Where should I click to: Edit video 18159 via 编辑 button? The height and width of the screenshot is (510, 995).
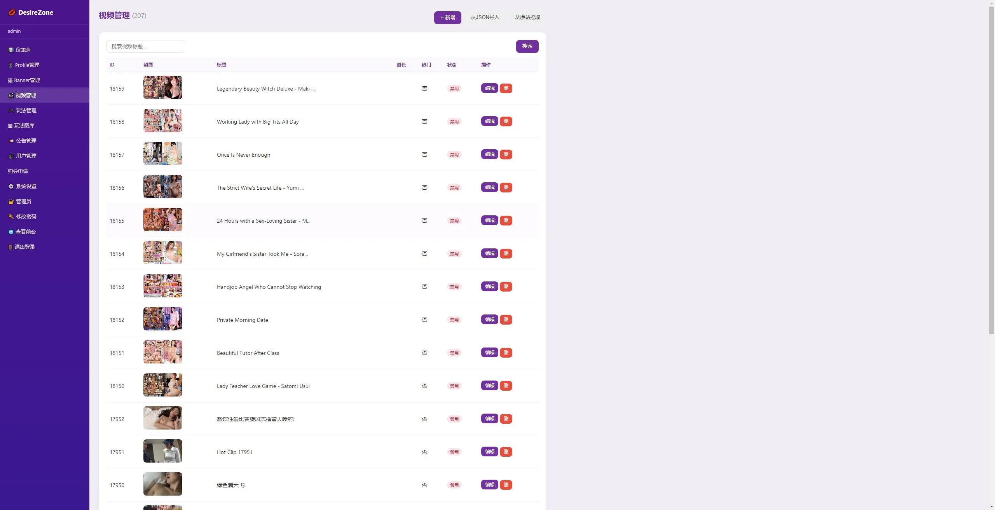point(489,88)
